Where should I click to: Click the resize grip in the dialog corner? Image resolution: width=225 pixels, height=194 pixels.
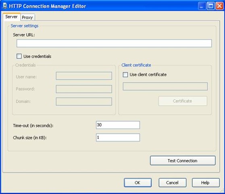click(x=222, y=191)
